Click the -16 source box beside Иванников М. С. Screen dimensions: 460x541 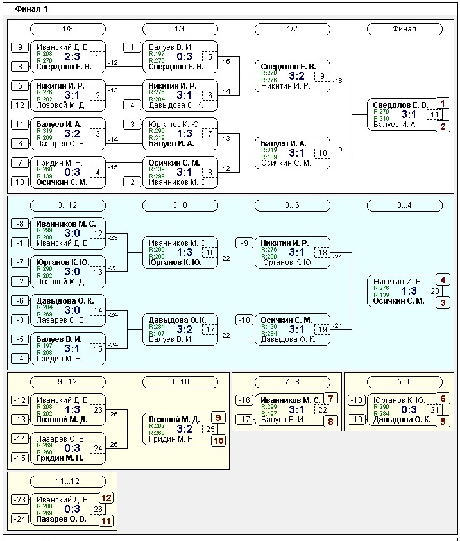[244, 400]
